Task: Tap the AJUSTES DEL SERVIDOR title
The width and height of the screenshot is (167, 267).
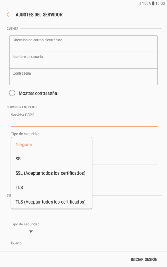Action: click(39, 14)
